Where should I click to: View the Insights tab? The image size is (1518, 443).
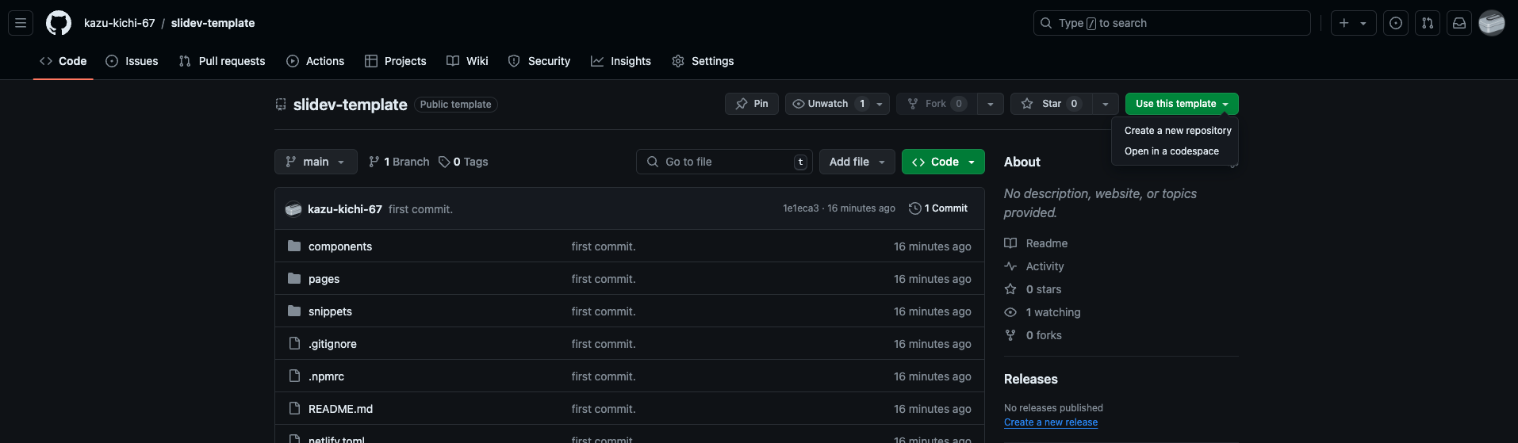pos(620,61)
